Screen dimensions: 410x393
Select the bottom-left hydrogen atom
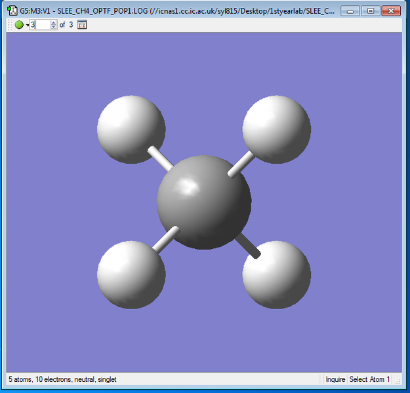(x=131, y=275)
